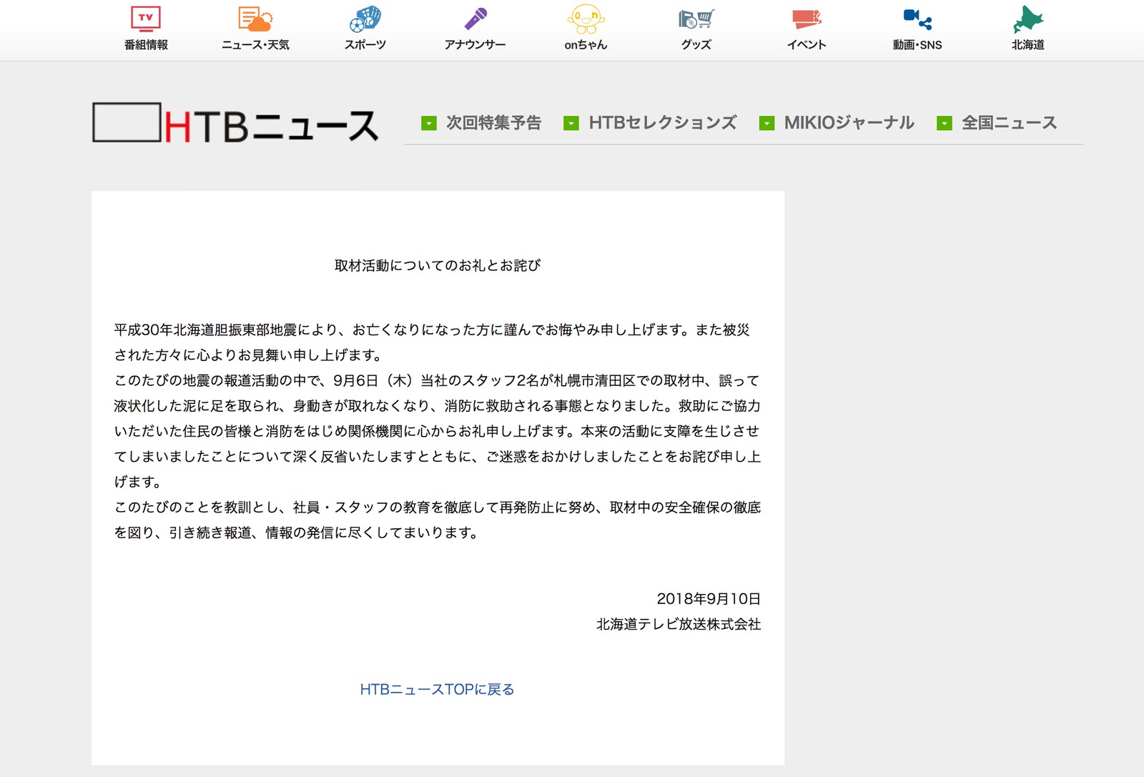
Task: Expand the green arrow beside HTBセレクションズ
Action: [571, 123]
